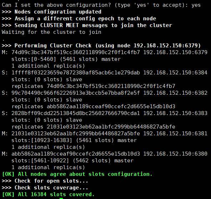Click the green terminal cursor block
The width and height of the screenshot is (211, 199).
(x=61, y=198)
